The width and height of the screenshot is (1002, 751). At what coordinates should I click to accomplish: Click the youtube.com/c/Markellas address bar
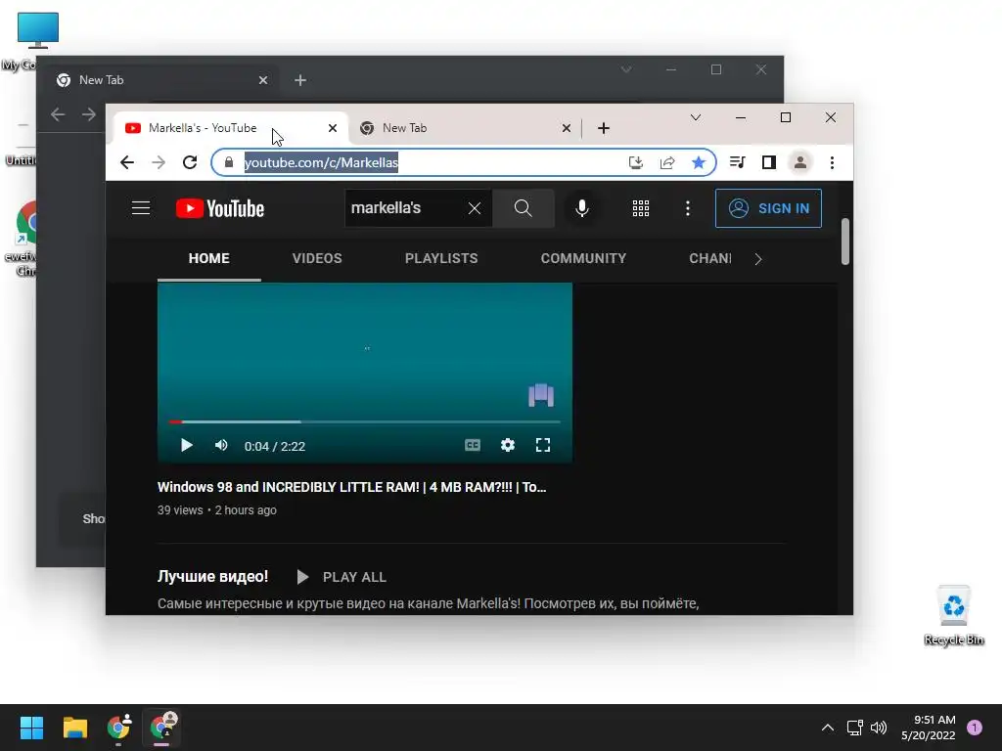tap(419, 163)
